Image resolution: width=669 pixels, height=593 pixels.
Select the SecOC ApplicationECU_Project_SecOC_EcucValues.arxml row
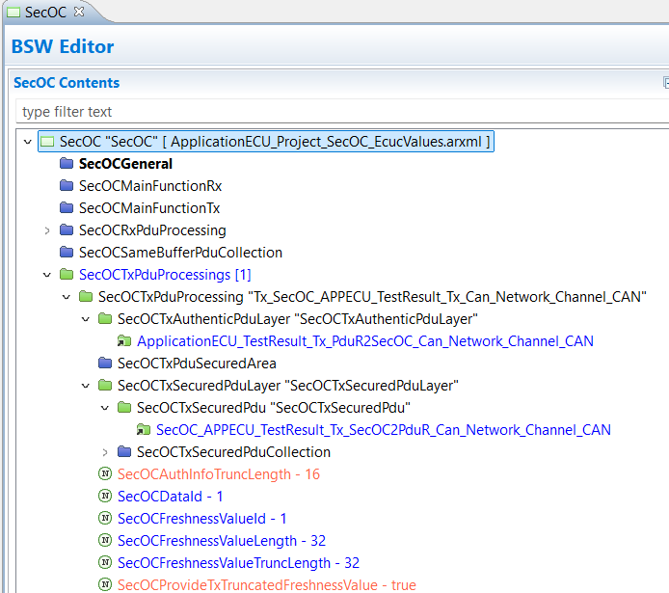(x=266, y=141)
